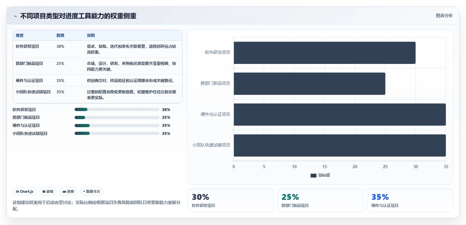Select the Chart.js tag chip

pyautogui.click(x=25, y=191)
